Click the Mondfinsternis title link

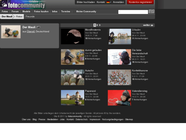93,30
